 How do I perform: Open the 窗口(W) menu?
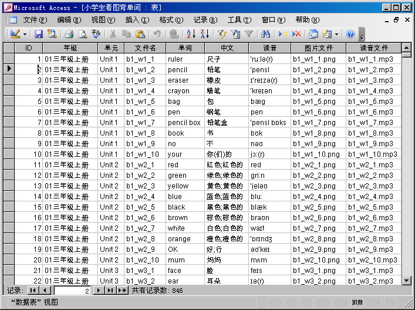pyautogui.click(x=274, y=20)
